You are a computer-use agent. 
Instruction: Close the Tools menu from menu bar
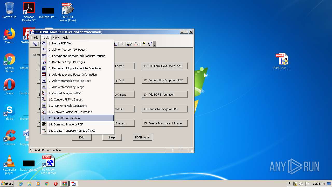pyautogui.click(x=46, y=38)
